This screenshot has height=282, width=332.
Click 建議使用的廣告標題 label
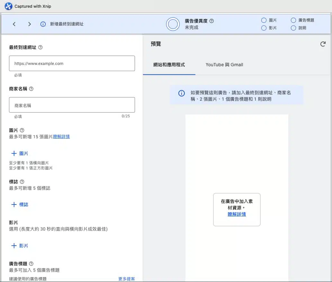point(28,279)
